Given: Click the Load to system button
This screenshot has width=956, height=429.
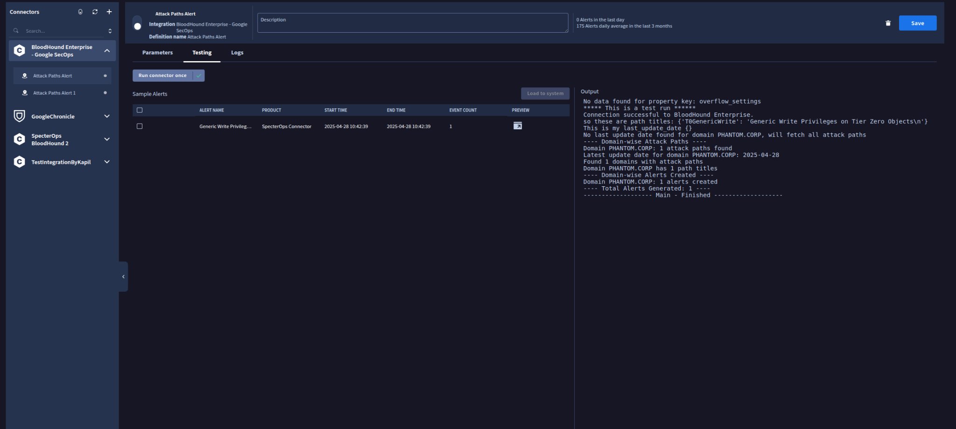Looking at the screenshot, I should click(x=545, y=93).
